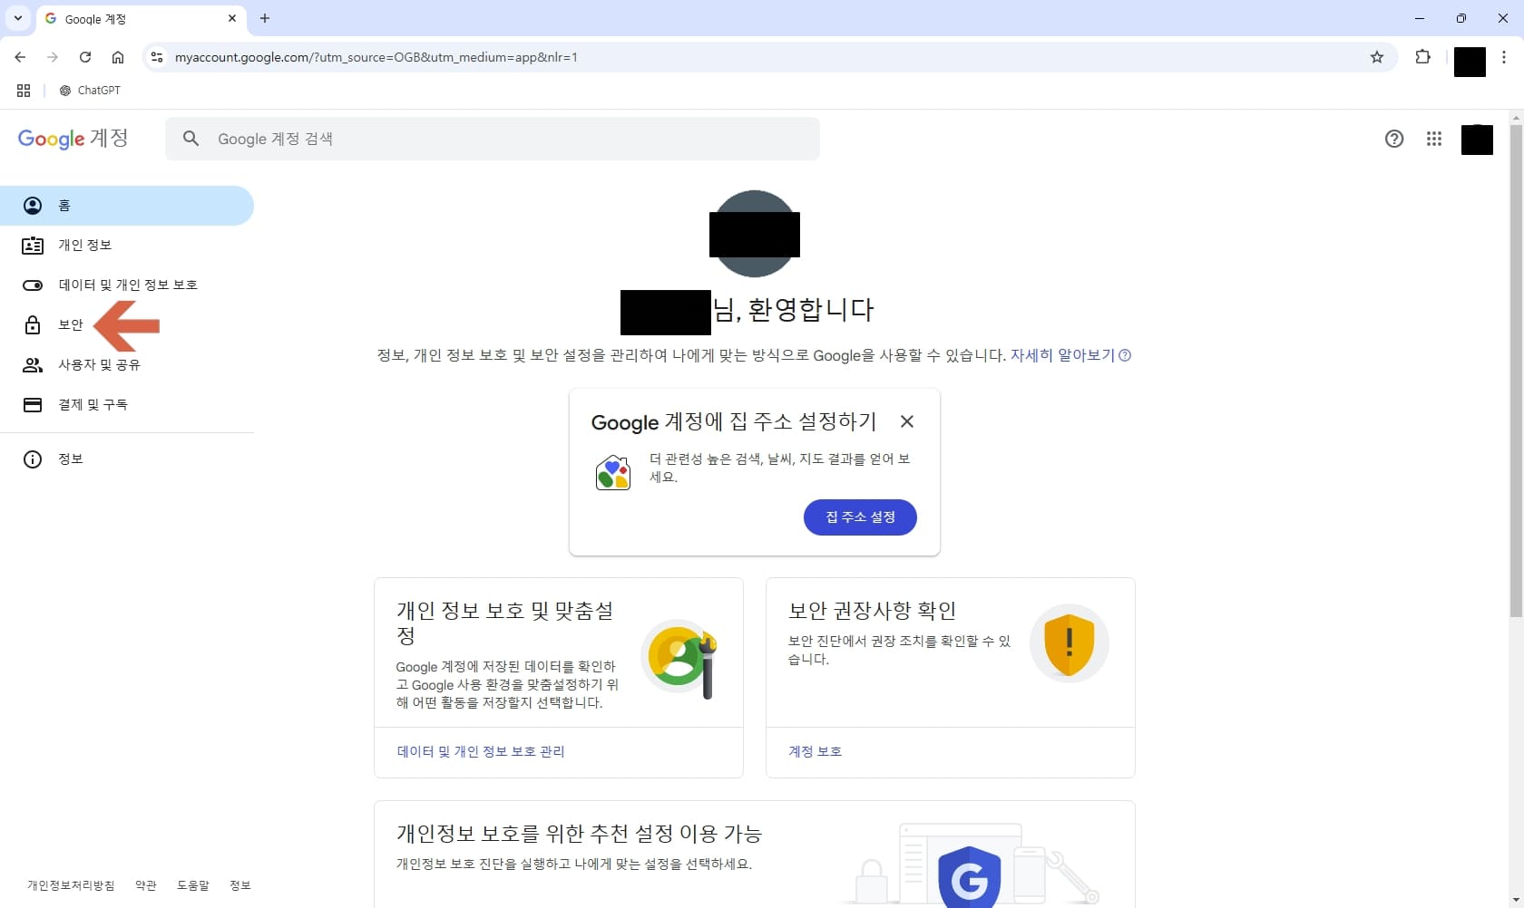Image resolution: width=1524 pixels, height=908 pixels.
Task: Click the scrollbar down arrow
Action: click(1515, 898)
